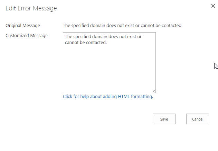Select the "Customized Message" field label
Viewport: 218px width, 151px height.
pos(27,35)
